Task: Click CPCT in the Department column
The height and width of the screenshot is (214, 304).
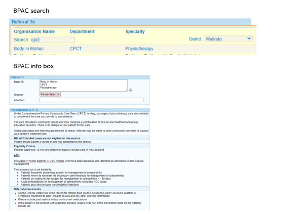Action: point(76,49)
